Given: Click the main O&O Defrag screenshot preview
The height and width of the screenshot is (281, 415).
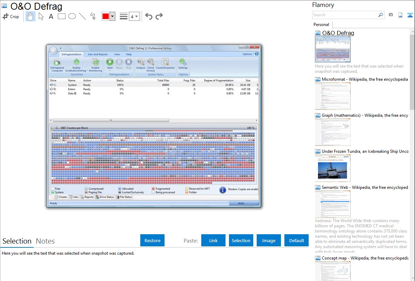Looking at the screenshot, I should tap(153, 126).
